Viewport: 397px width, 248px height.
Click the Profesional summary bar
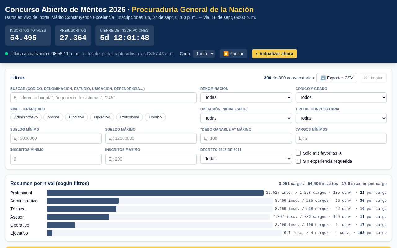tap(155, 193)
